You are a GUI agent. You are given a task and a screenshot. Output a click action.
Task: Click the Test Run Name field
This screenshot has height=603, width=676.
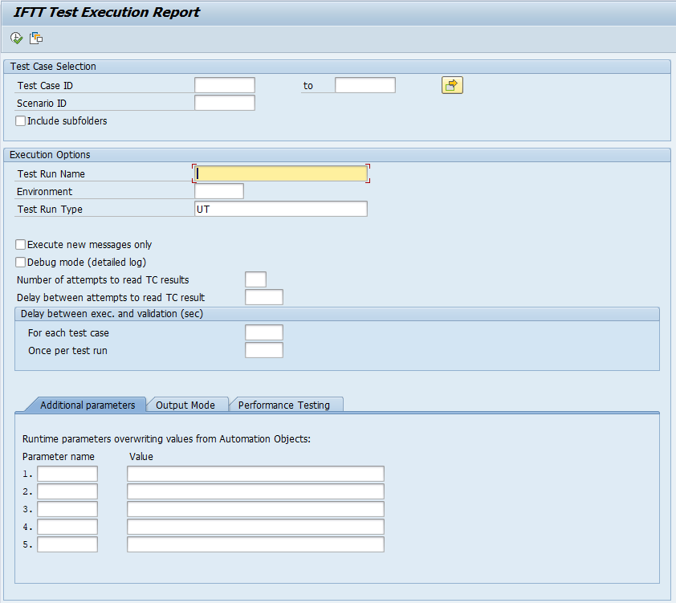281,173
